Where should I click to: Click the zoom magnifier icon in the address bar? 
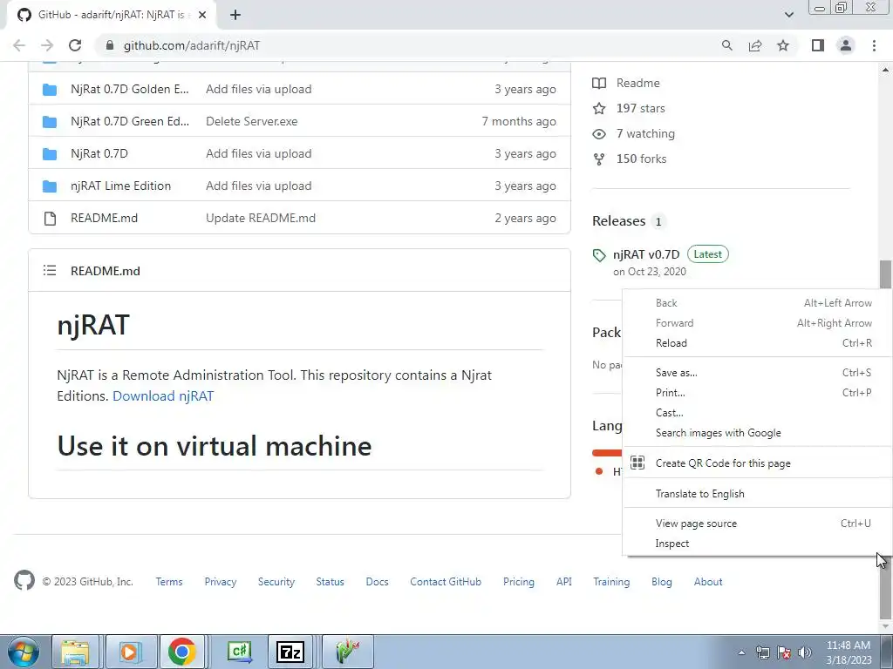pyautogui.click(x=726, y=45)
